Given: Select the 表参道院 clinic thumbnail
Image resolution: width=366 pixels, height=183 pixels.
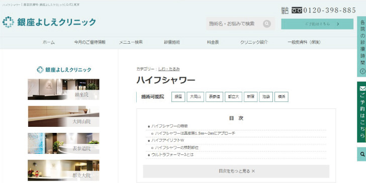Looking at the screenshot, I should [x=63, y=143].
